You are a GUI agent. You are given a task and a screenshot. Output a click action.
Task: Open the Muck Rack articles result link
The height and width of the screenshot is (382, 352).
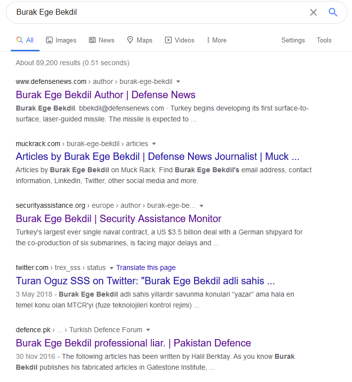tap(157, 156)
